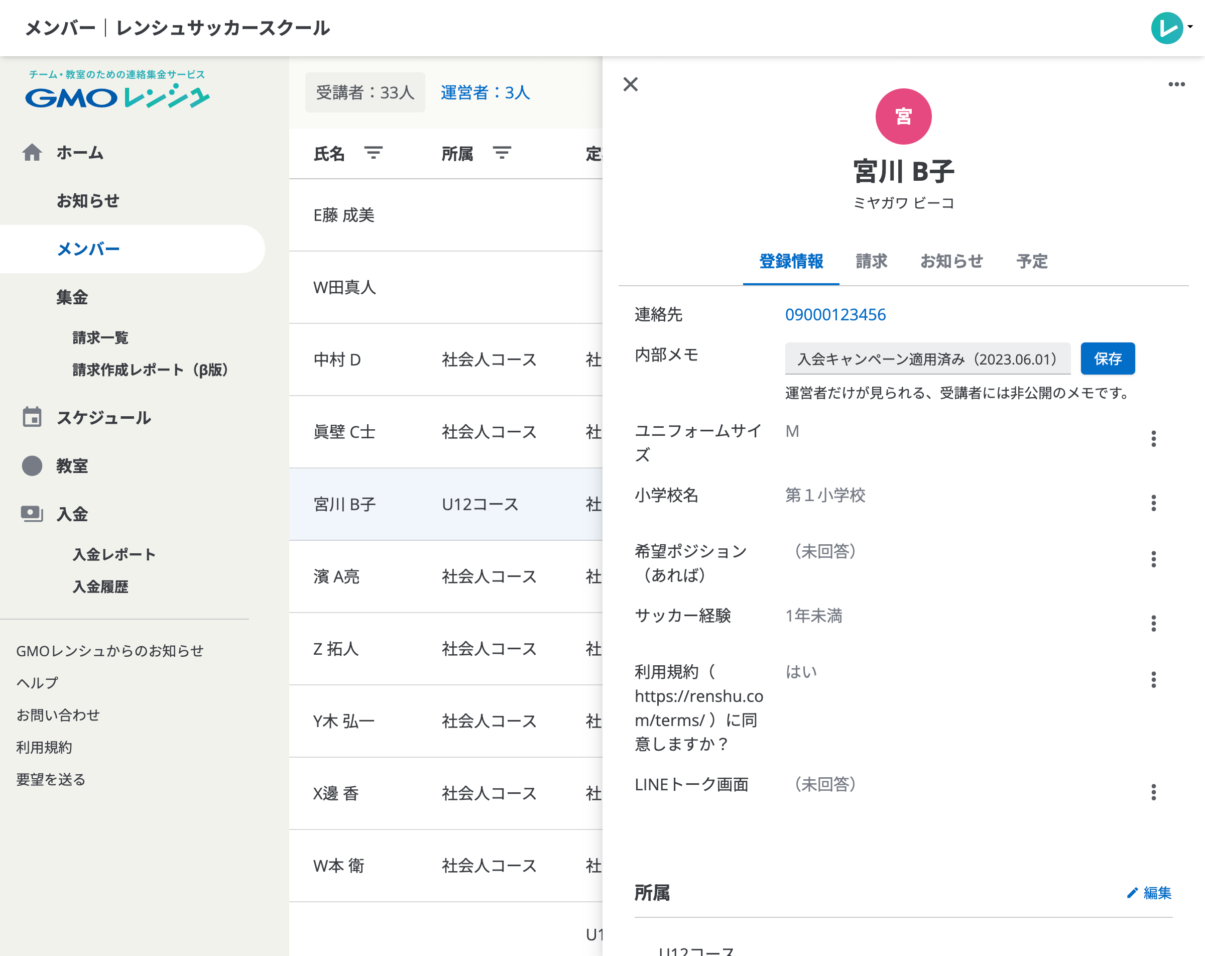Switch to the 請求 tab
Image resolution: width=1205 pixels, height=956 pixels.
click(x=872, y=261)
